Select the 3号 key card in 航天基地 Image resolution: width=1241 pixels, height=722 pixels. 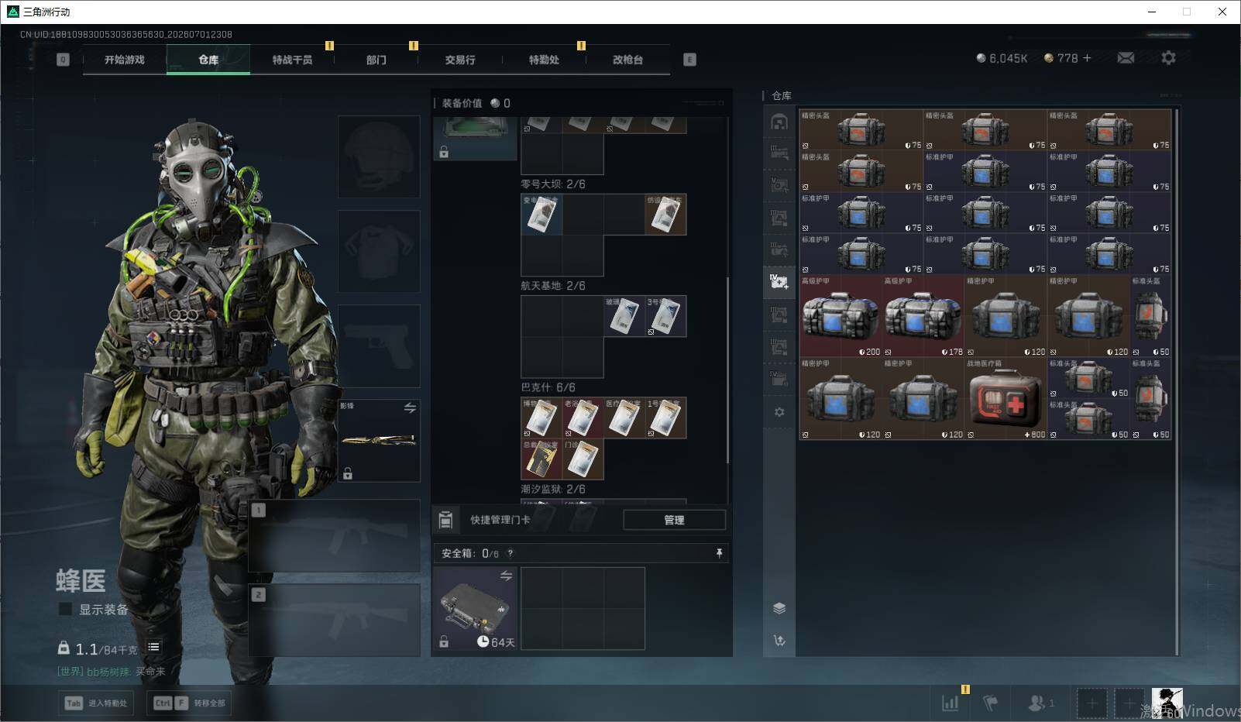coord(666,316)
